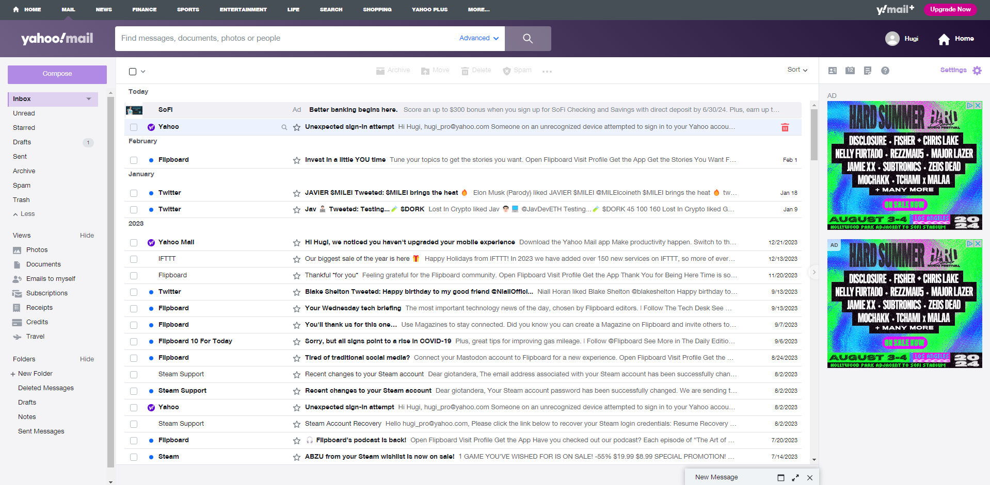The height and width of the screenshot is (485, 990).
Task: Go to ENTERTAINMENT in top navigation
Action: [x=243, y=9]
